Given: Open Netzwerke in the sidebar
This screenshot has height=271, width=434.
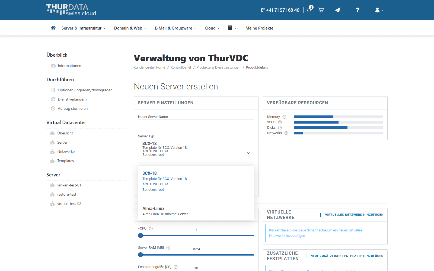Looking at the screenshot, I should 66,152.
